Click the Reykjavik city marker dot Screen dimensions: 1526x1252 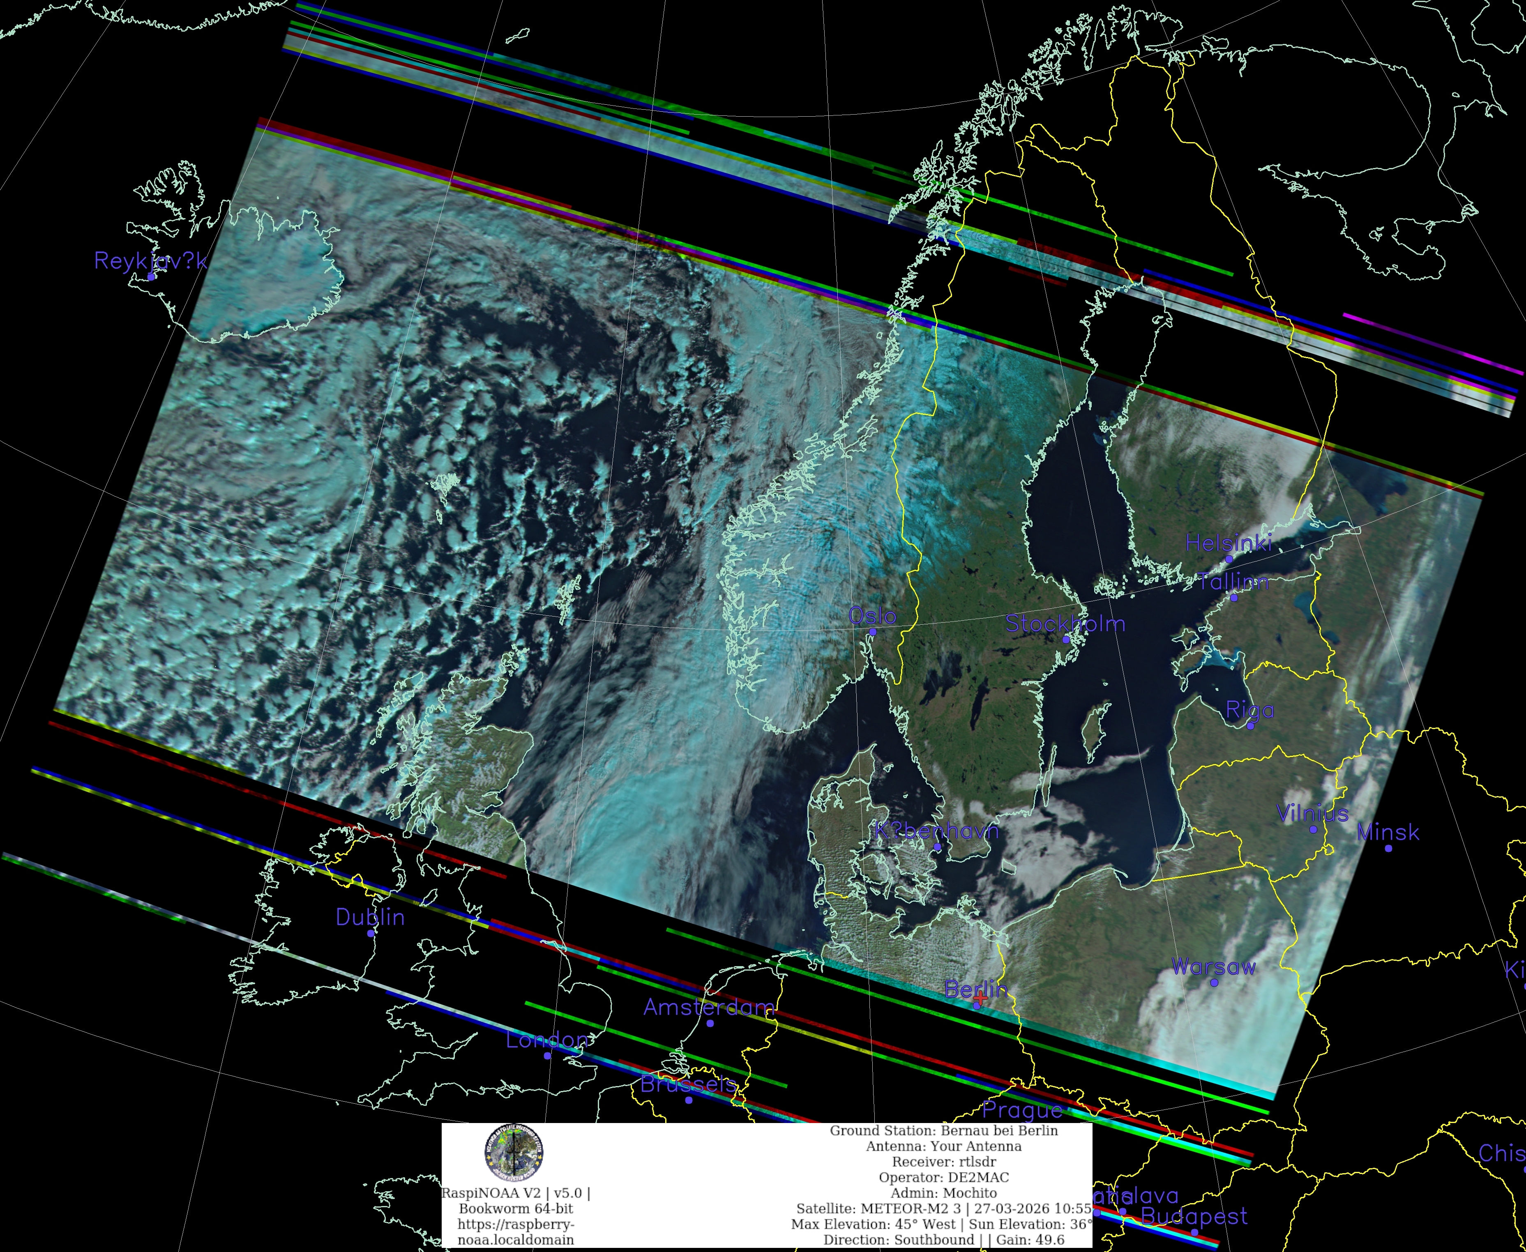tap(151, 276)
